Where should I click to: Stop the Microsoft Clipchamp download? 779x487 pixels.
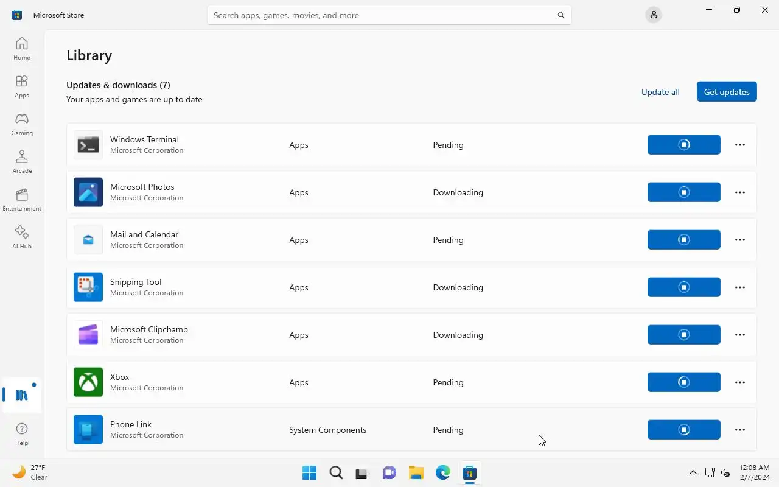pos(684,335)
